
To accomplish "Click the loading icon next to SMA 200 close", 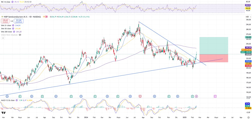I will pyautogui.click(x=14, y=32).
